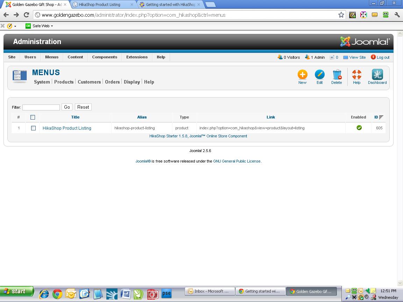Open the Chrome wrench settings menu
The image size is (403, 302).
click(397, 15)
